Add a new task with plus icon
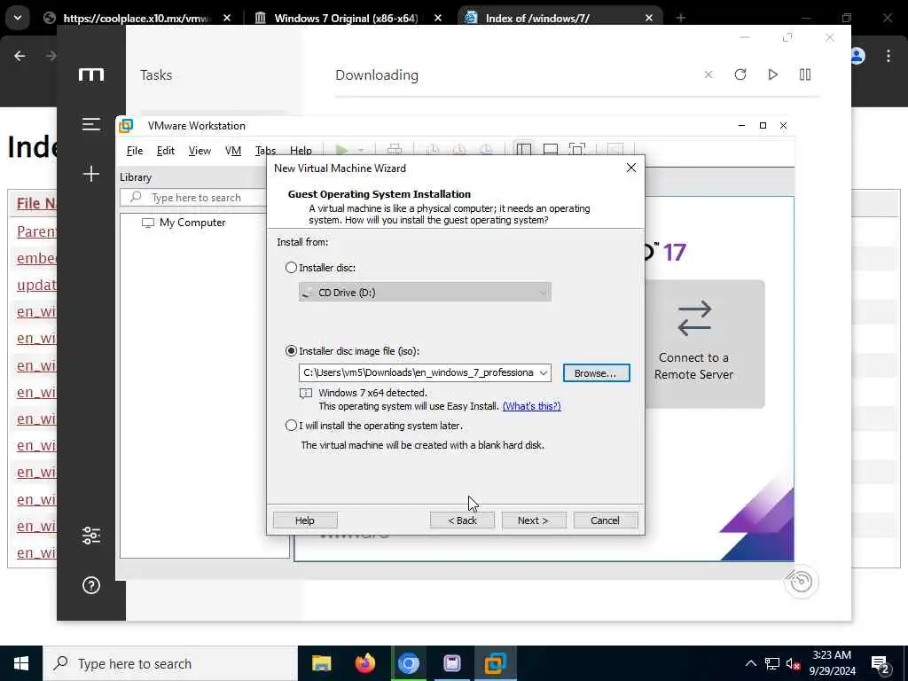The image size is (908, 681). click(x=91, y=174)
